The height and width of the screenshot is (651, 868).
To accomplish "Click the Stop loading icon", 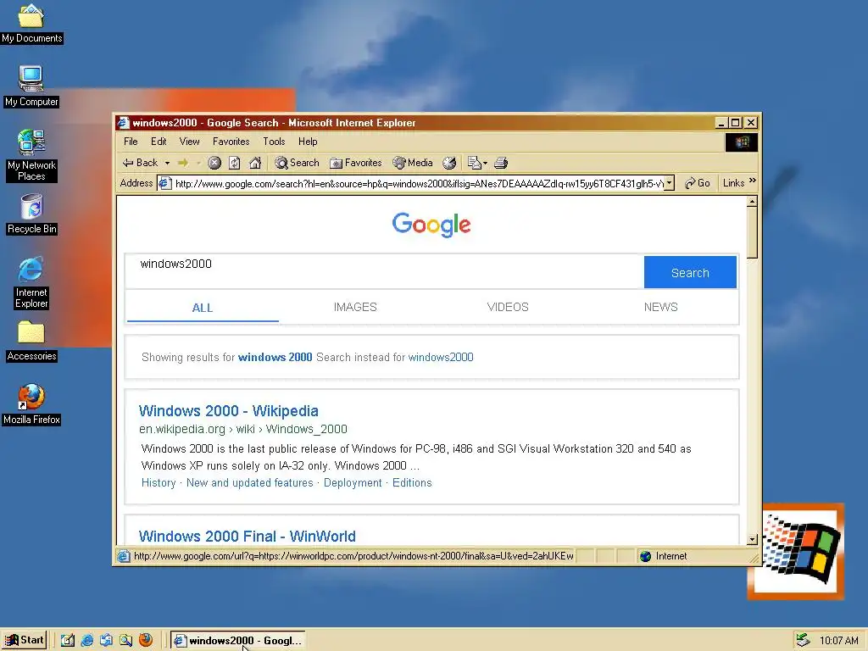I will point(214,163).
